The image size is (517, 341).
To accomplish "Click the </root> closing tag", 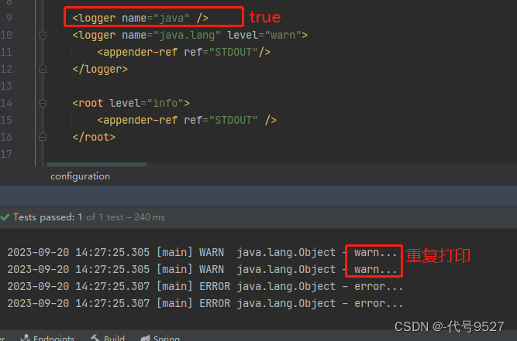I will click(x=94, y=137).
